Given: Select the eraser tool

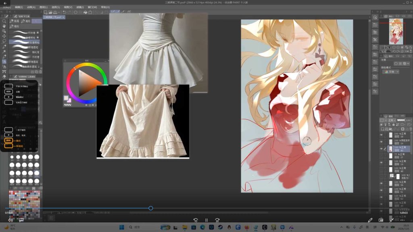Looking at the screenshot, I should tap(4, 77).
